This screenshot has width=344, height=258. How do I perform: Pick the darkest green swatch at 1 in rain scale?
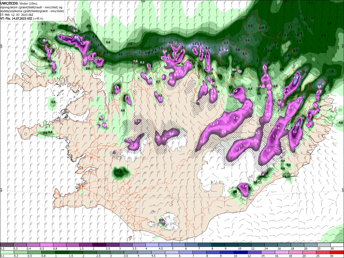(x=62, y=253)
